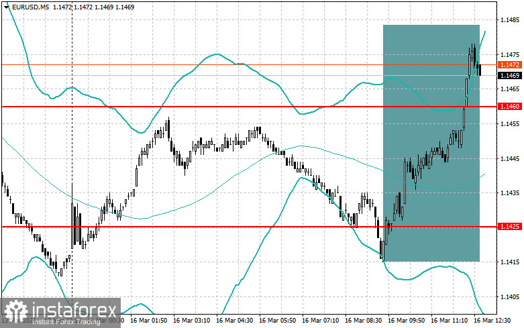The height and width of the screenshot is (328, 524).
Task: Click the 1.1445 price axis label
Action: click(x=510, y=158)
